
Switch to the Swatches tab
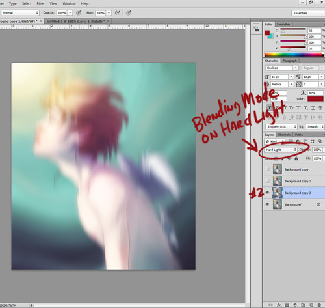284,24
